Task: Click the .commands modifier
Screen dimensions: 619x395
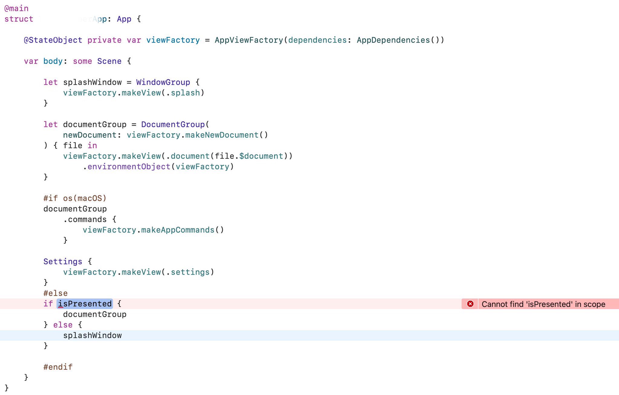Action: pos(85,219)
